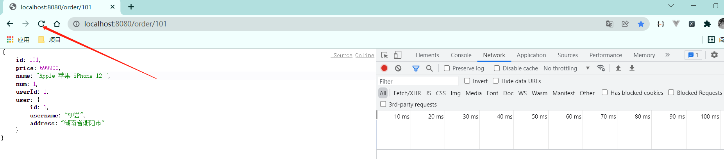Viewport: 724px width, 159px height.
Task: Click the black X extension icon
Action: tap(692, 24)
